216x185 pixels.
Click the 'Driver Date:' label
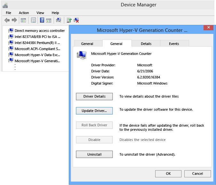(100, 71)
